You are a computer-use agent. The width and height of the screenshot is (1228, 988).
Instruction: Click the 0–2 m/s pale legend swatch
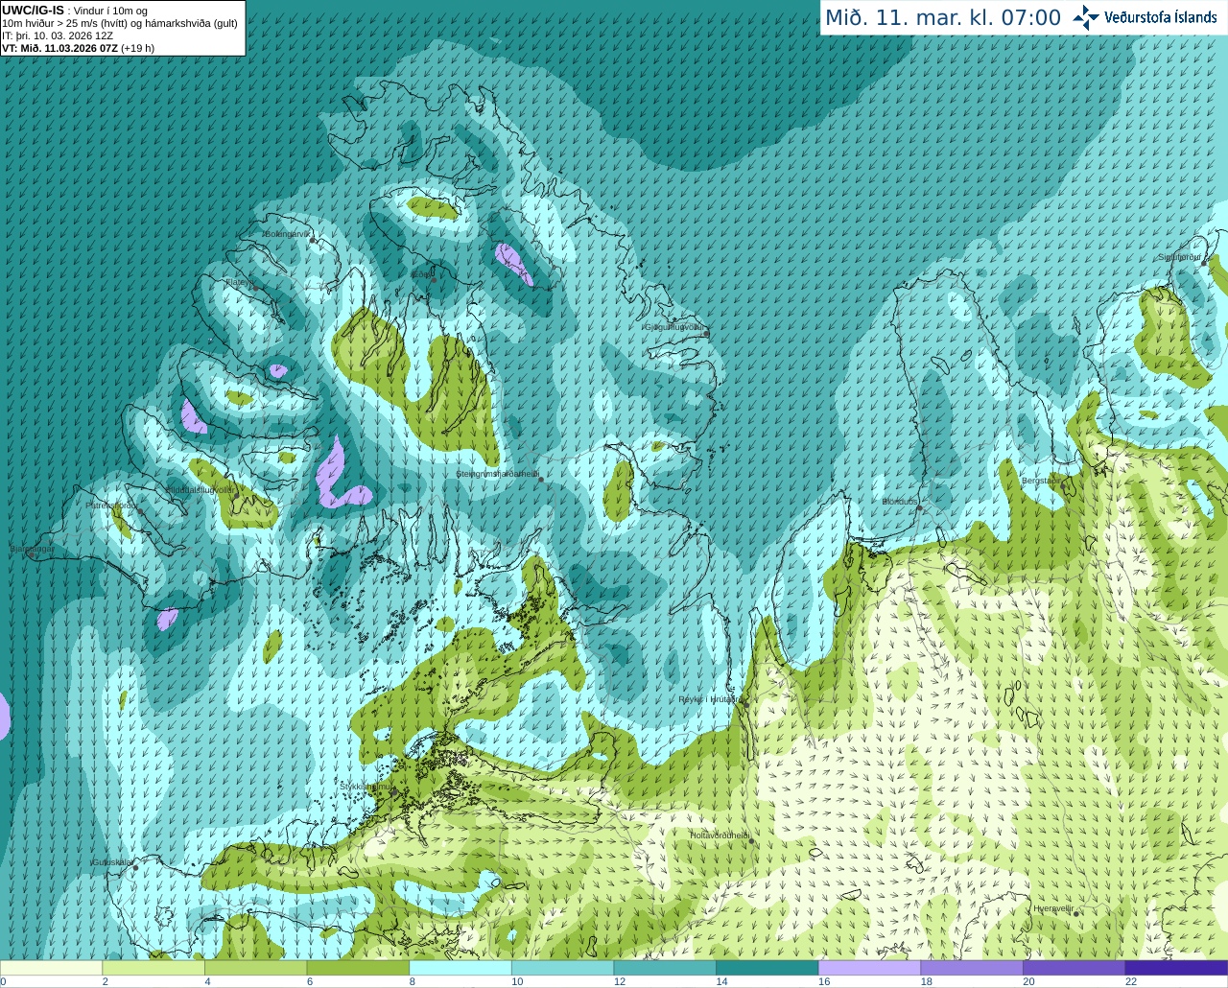pyautogui.click(x=52, y=968)
